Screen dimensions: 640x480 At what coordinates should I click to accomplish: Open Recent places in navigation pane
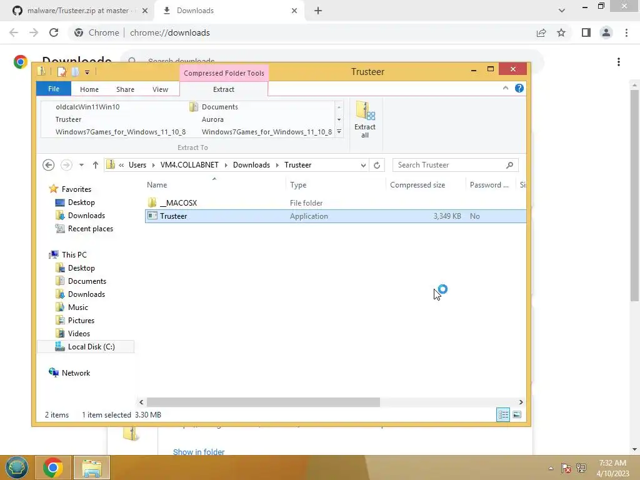84,229
